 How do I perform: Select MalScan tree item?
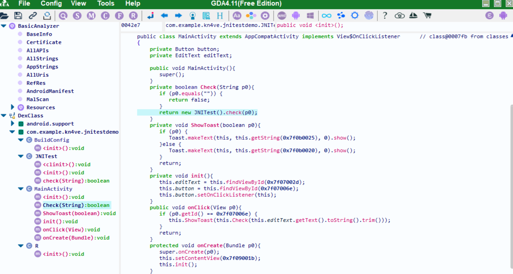pyautogui.click(x=38, y=99)
